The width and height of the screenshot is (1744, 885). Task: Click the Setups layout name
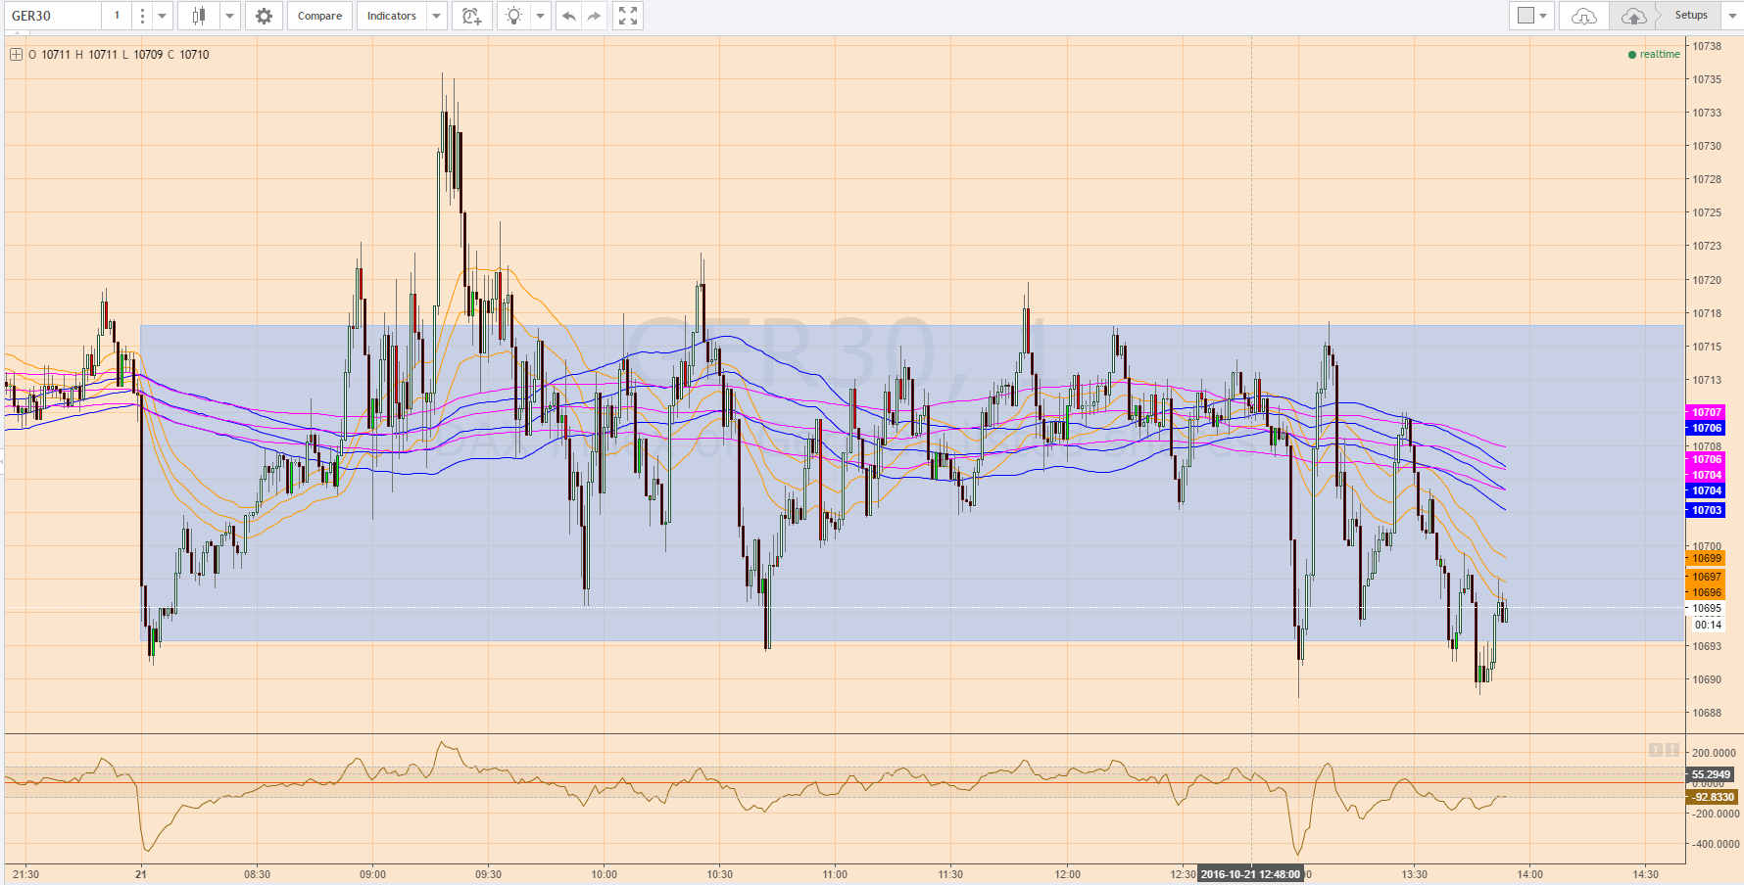click(x=1691, y=15)
